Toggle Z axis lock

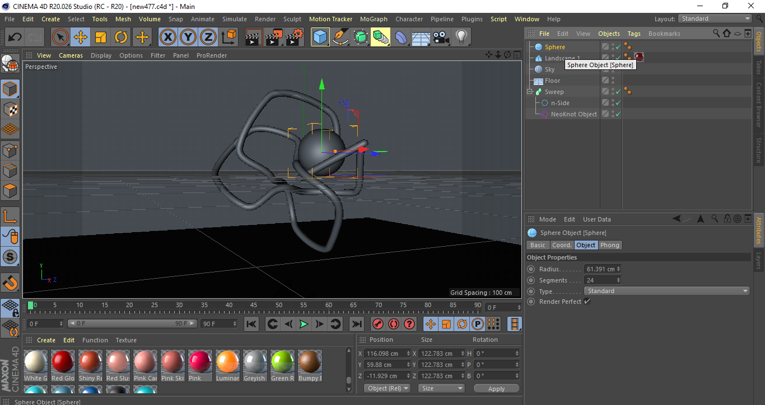coord(208,37)
